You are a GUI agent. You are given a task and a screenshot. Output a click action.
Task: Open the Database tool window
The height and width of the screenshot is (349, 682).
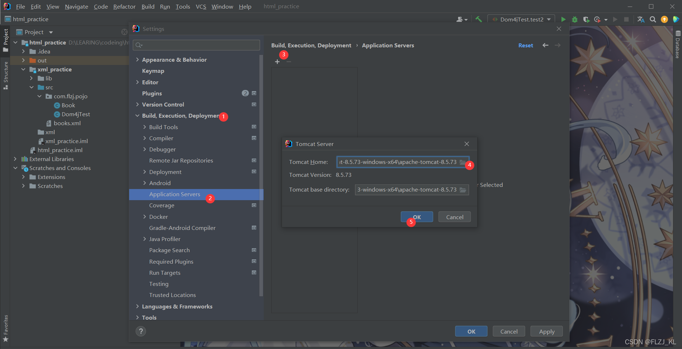(678, 45)
